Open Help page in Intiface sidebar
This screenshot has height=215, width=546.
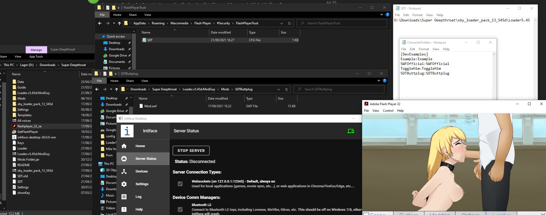point(143,209)
